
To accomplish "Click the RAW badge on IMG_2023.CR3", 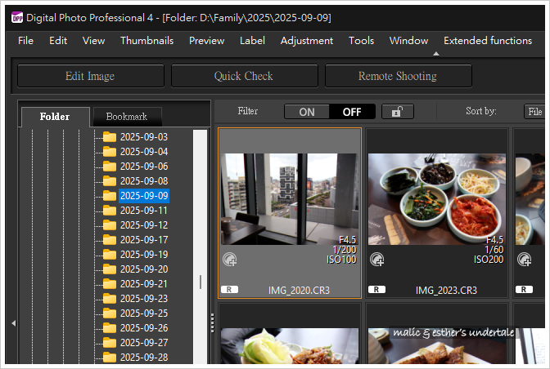I will (376, 290).
